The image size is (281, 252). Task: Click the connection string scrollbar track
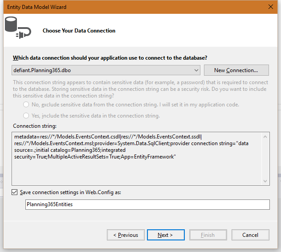266,158
